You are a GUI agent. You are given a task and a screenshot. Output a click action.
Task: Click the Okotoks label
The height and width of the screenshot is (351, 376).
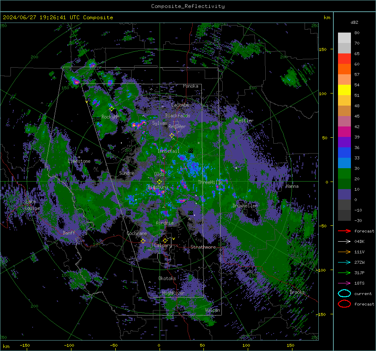167,278
